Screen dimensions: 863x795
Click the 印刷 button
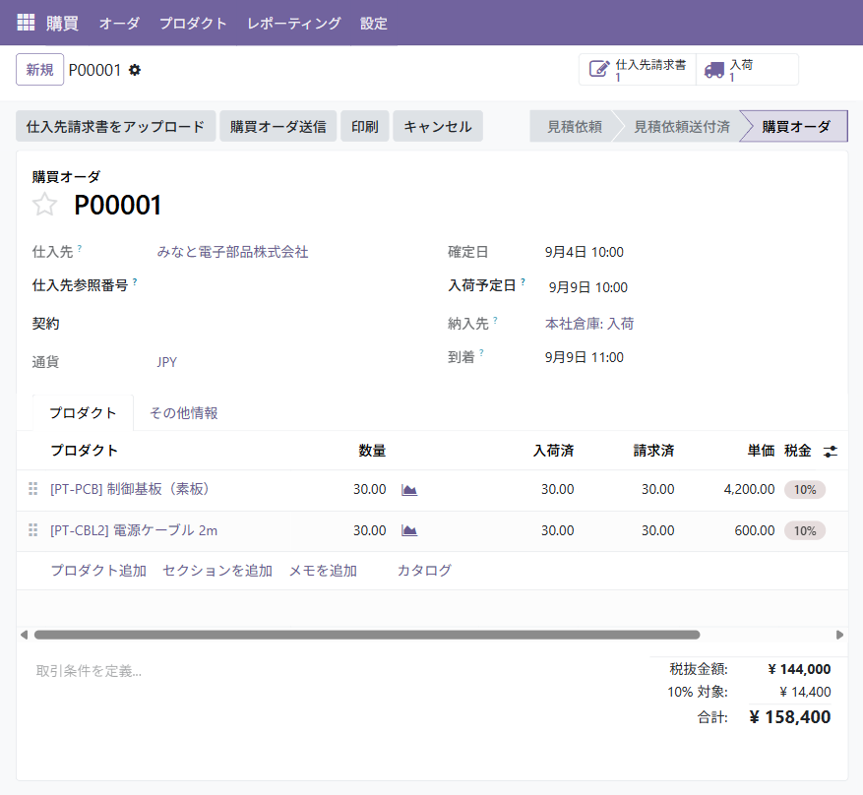pos(365,127)
